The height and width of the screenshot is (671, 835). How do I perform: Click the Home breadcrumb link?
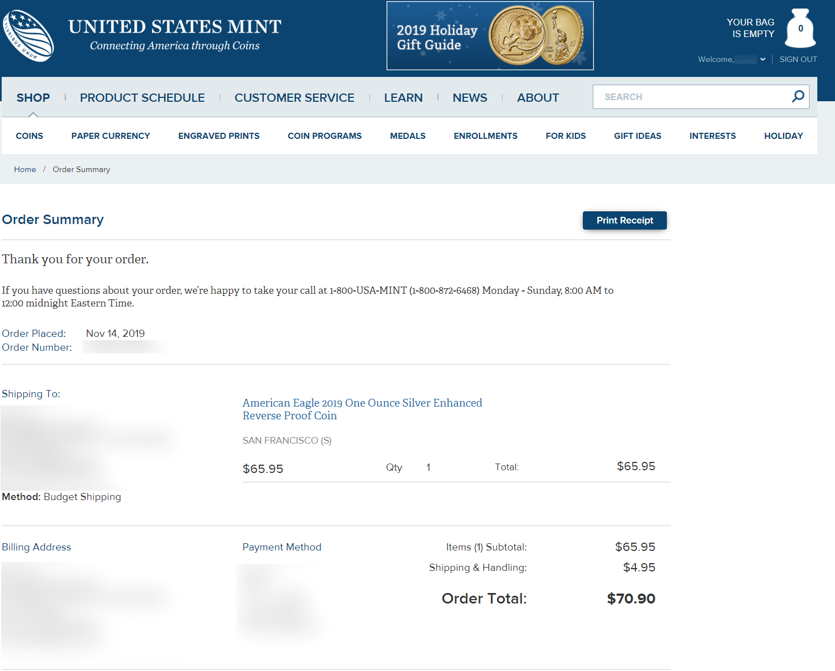click(x=25, y=169)
